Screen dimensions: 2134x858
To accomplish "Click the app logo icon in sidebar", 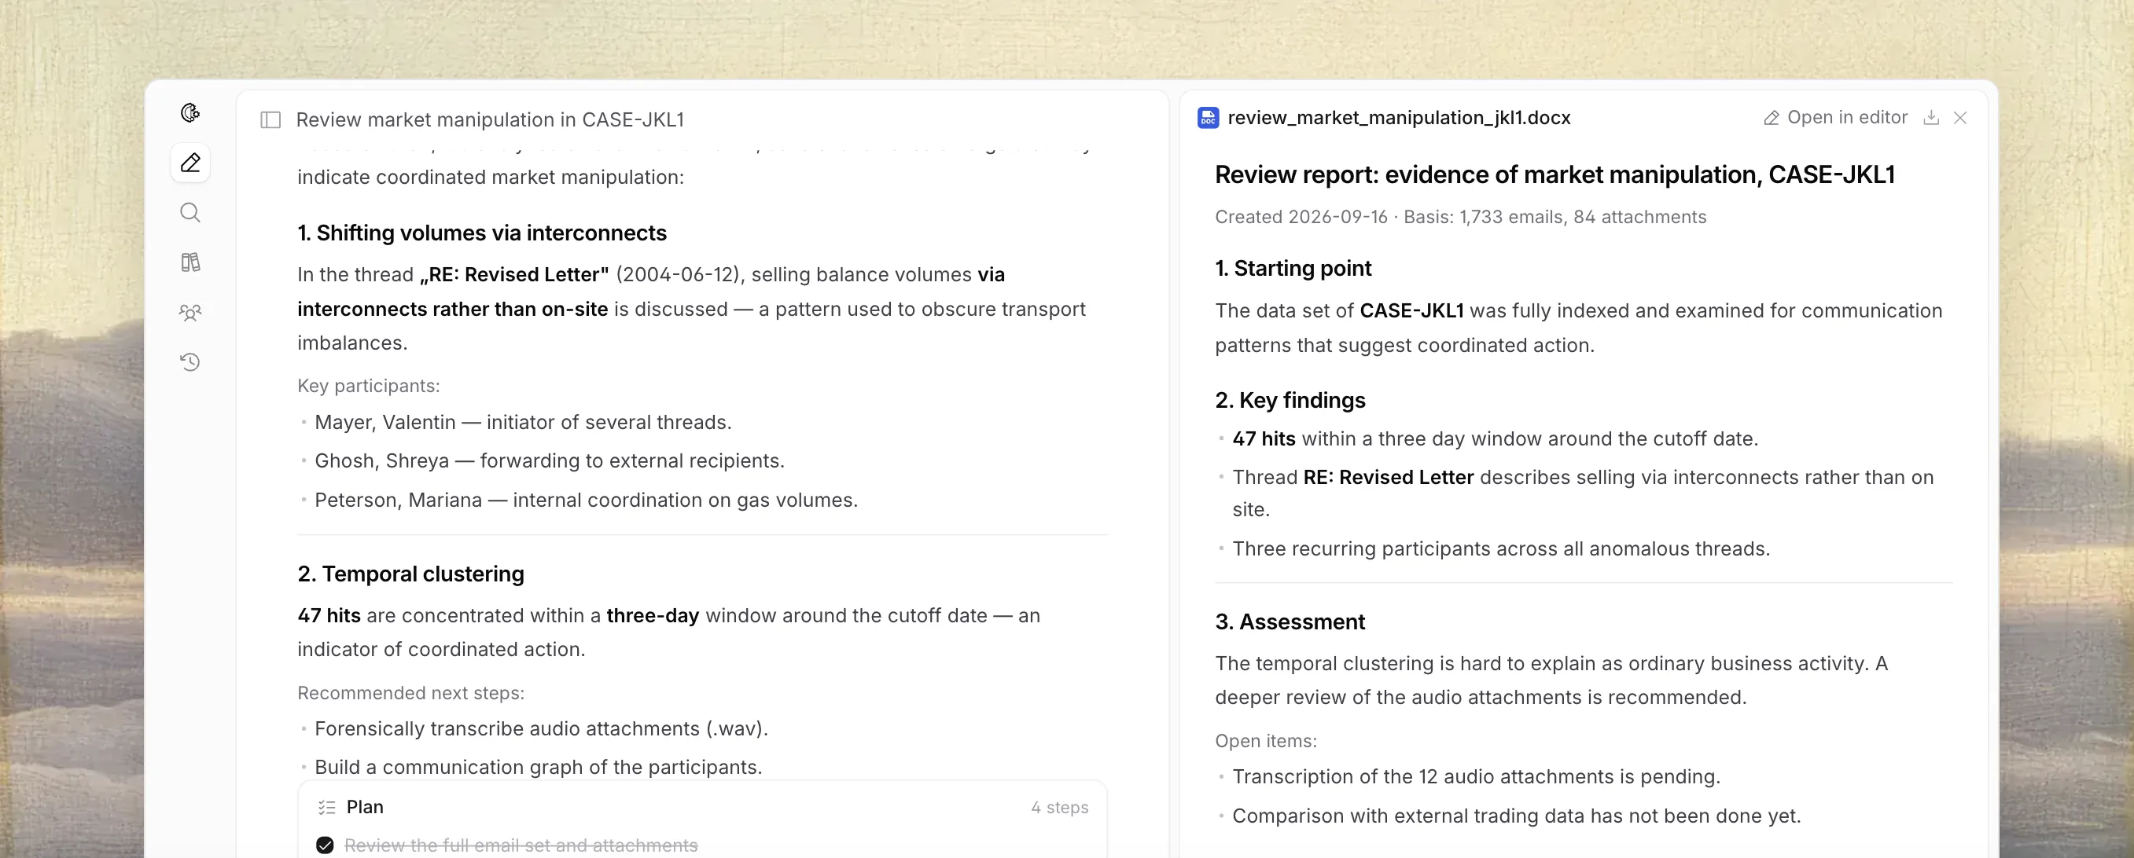I will coord(190,112).
